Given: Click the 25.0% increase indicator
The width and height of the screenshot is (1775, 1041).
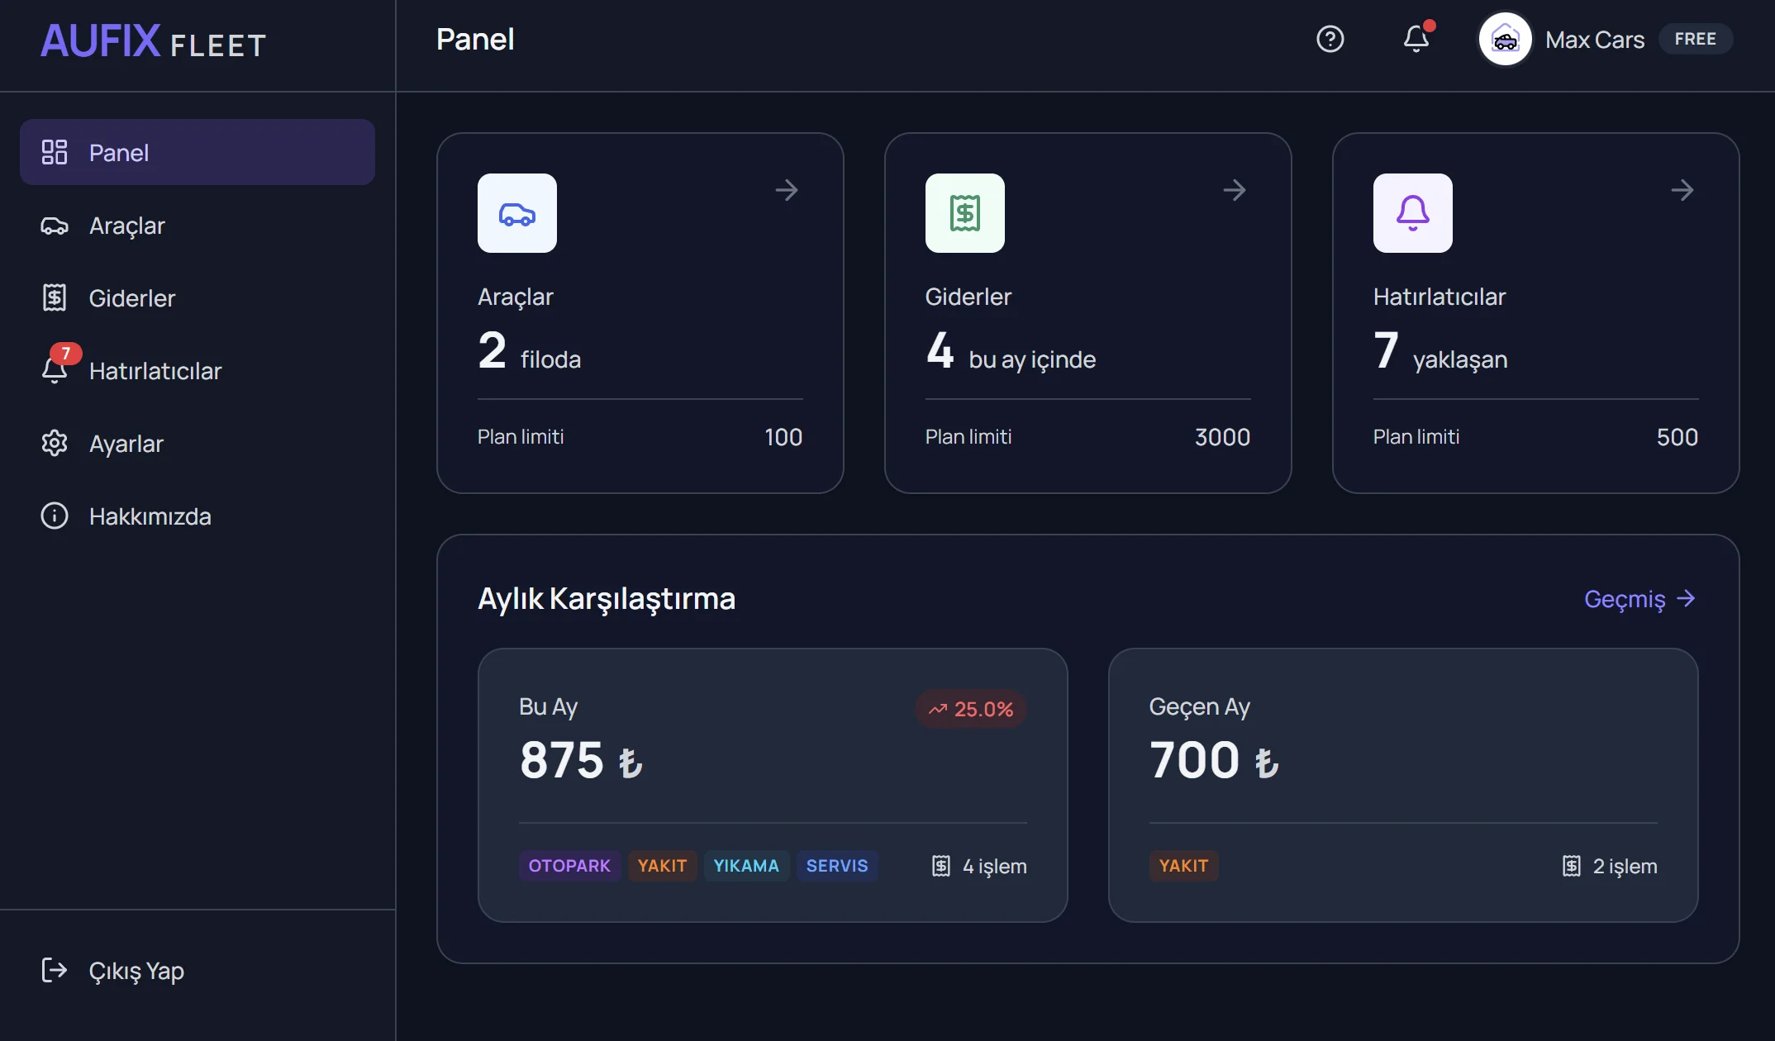Looking at the screenshot, I should point(971,709).
